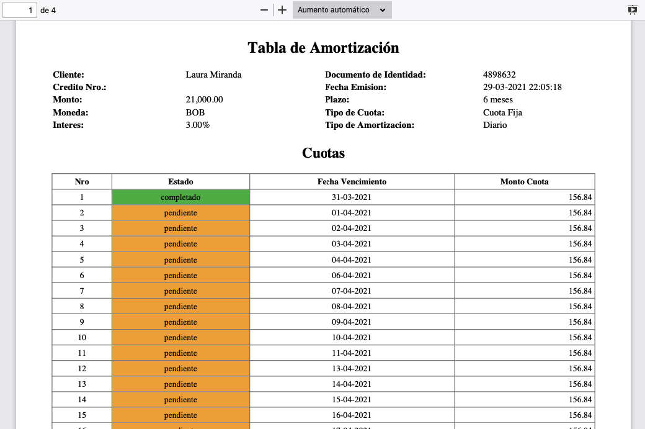The height and width of the screenshot is (429, 645).
Task: Click the due date 31-03-2021
Action: coord(352,197)
